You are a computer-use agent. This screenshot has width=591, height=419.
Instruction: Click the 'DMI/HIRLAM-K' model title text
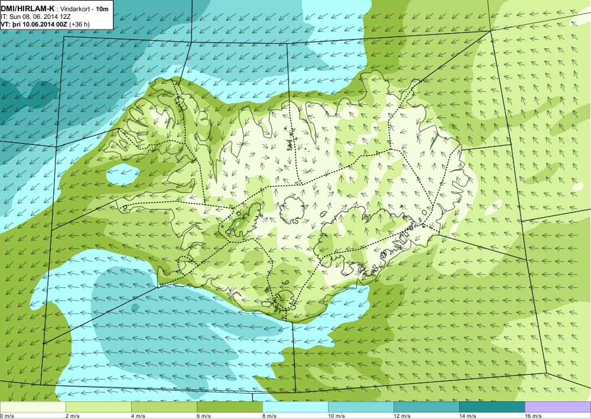(x=28, y=8)
